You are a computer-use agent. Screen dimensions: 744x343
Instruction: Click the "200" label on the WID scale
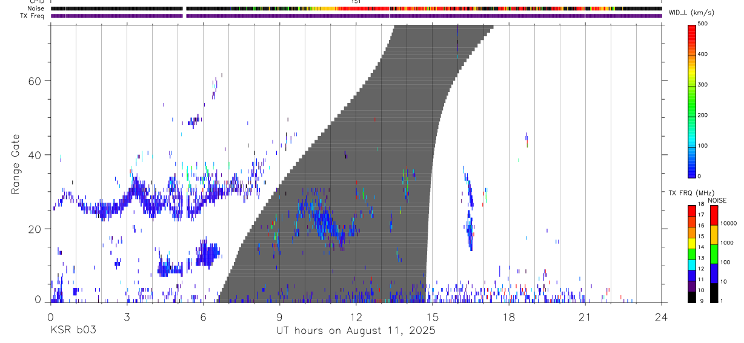(703, 115)
